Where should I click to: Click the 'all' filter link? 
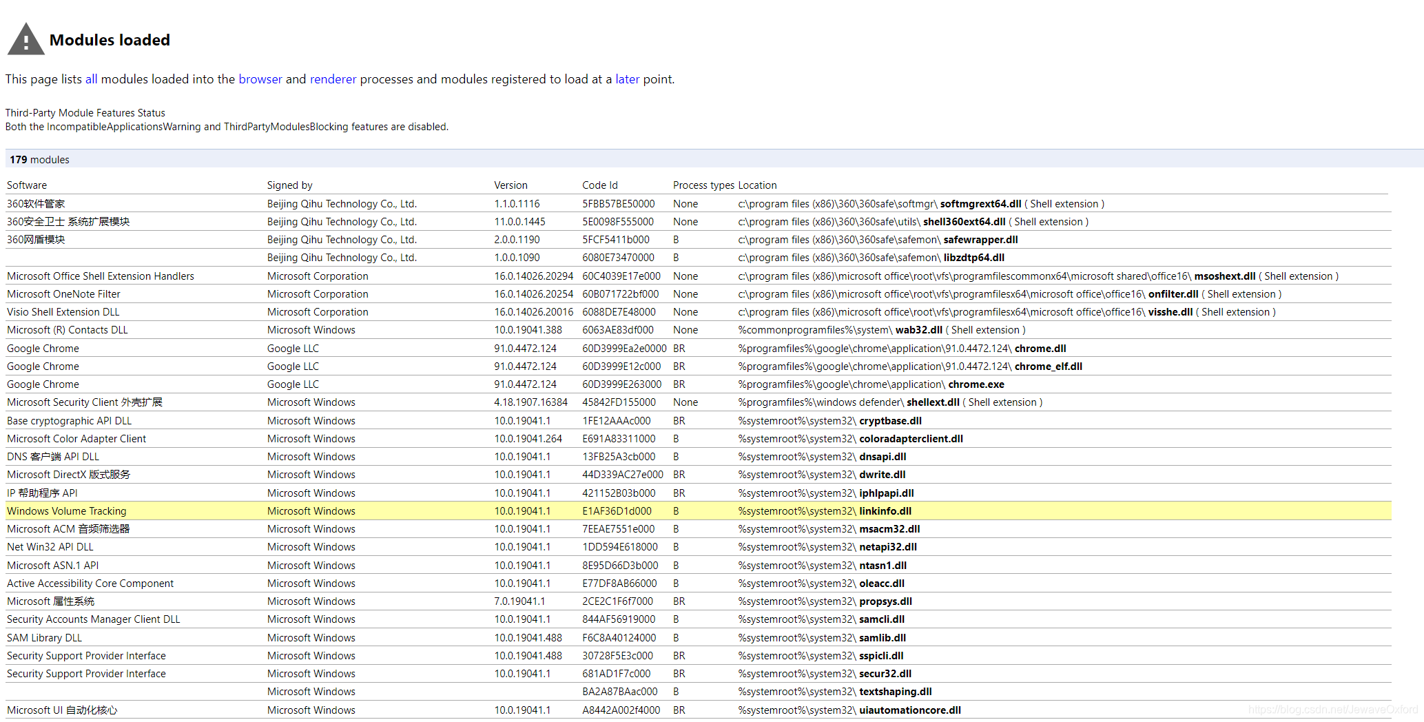tap(92, 79)
